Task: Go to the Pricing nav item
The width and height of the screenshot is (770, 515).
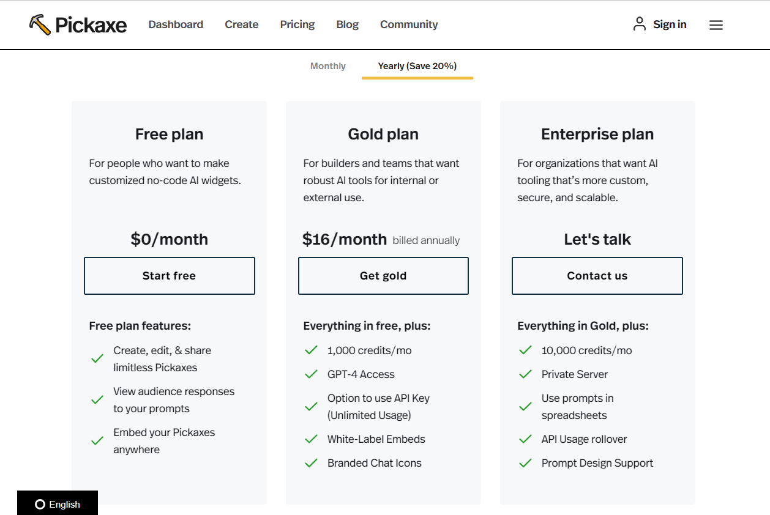Action: tap(297, 24)
